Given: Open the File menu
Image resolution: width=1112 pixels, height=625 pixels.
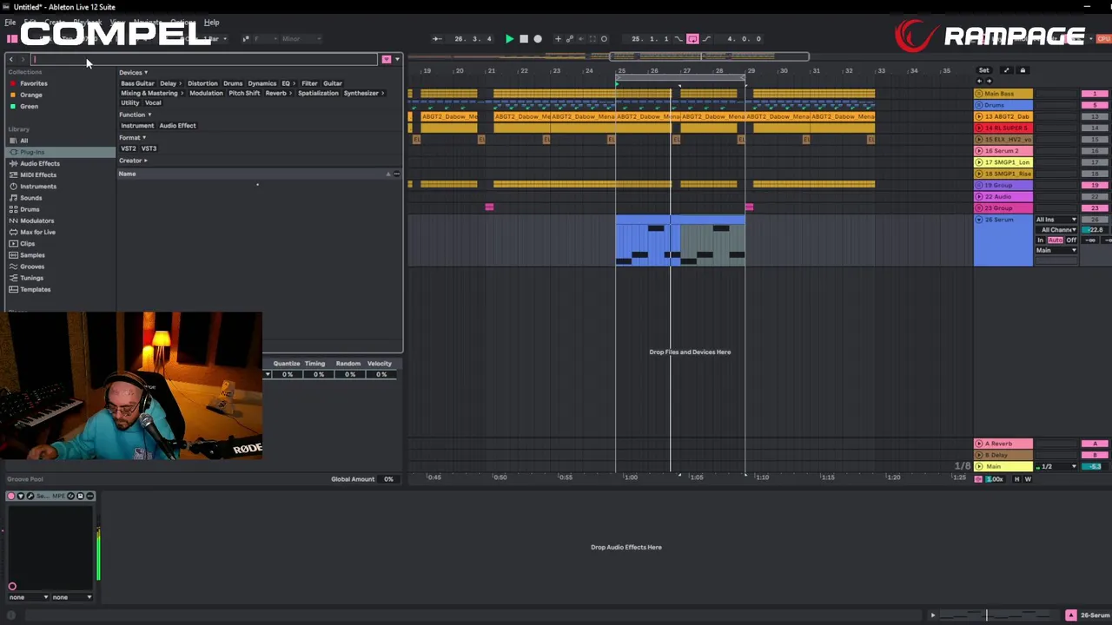Looking at the screenshot, I should 10,23.
